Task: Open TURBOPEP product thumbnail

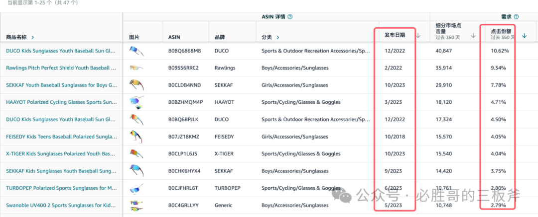Action: (136, 188)
